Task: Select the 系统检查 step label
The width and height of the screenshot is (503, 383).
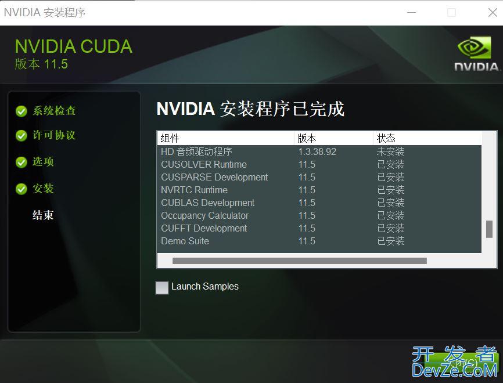Action: click(x=54, y=111)
